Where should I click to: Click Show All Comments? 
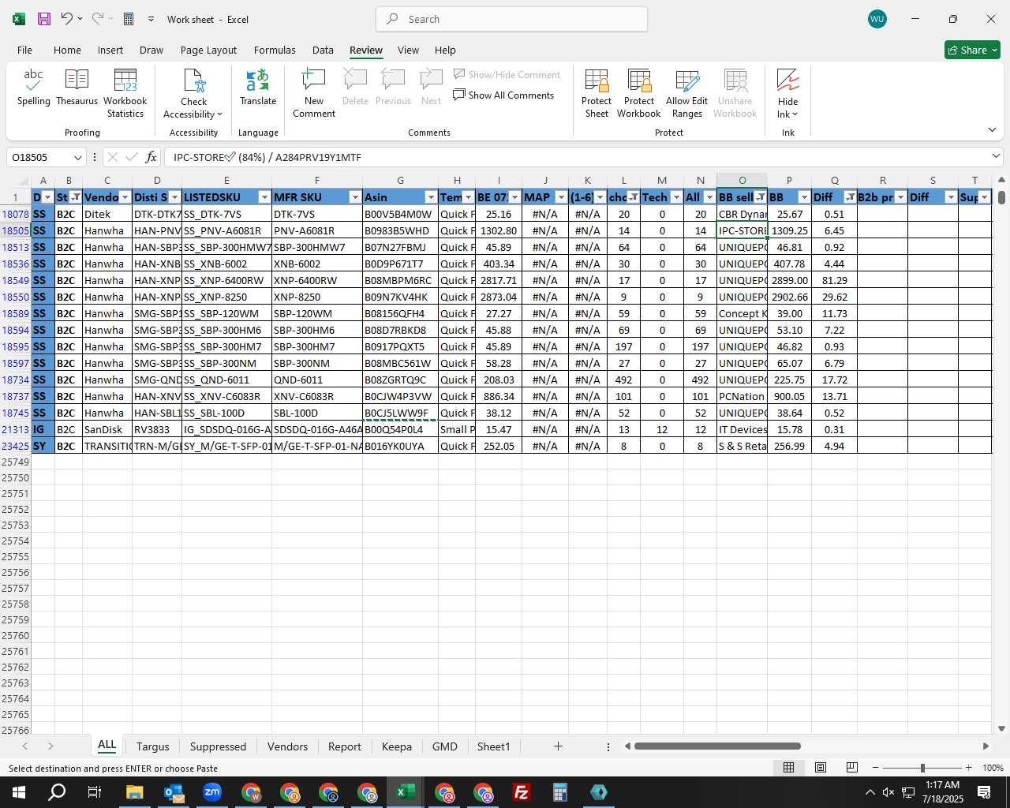click(x=503, y=95)
